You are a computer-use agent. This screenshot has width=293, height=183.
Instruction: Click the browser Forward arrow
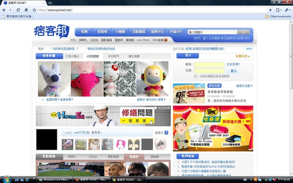(x=10, y=10)
